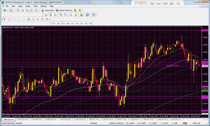
Task: Expand the Periods dropdown arrow
Action: point(90,15)
